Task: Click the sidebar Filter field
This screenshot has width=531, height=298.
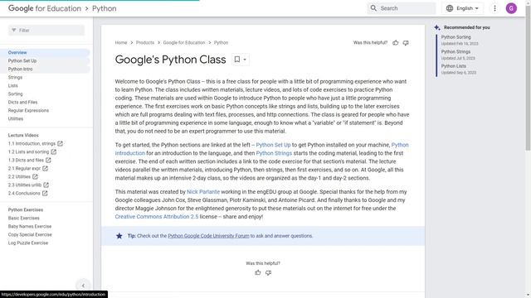Action: (46, 30)
